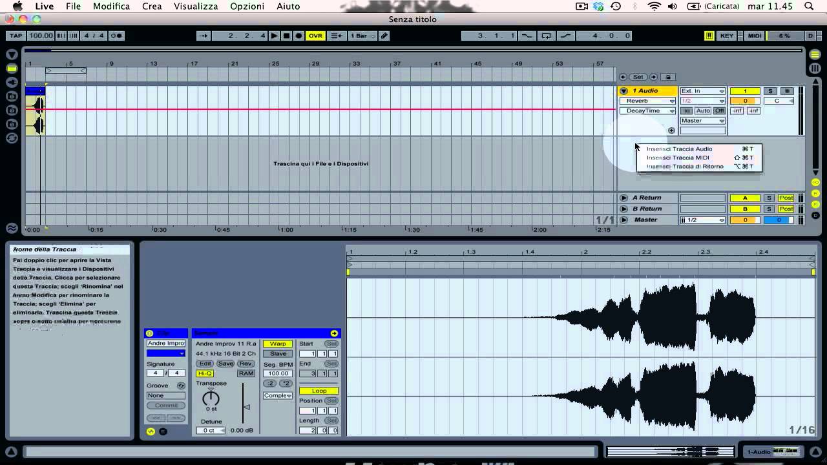Screen dimensions: 827x465
Task: Enable Follow playback arrow in transport
Action: 204,36
